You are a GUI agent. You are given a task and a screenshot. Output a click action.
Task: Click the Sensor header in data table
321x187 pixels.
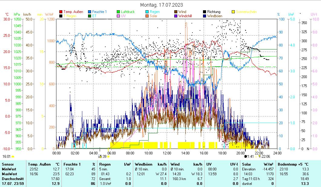coord(8,164)
